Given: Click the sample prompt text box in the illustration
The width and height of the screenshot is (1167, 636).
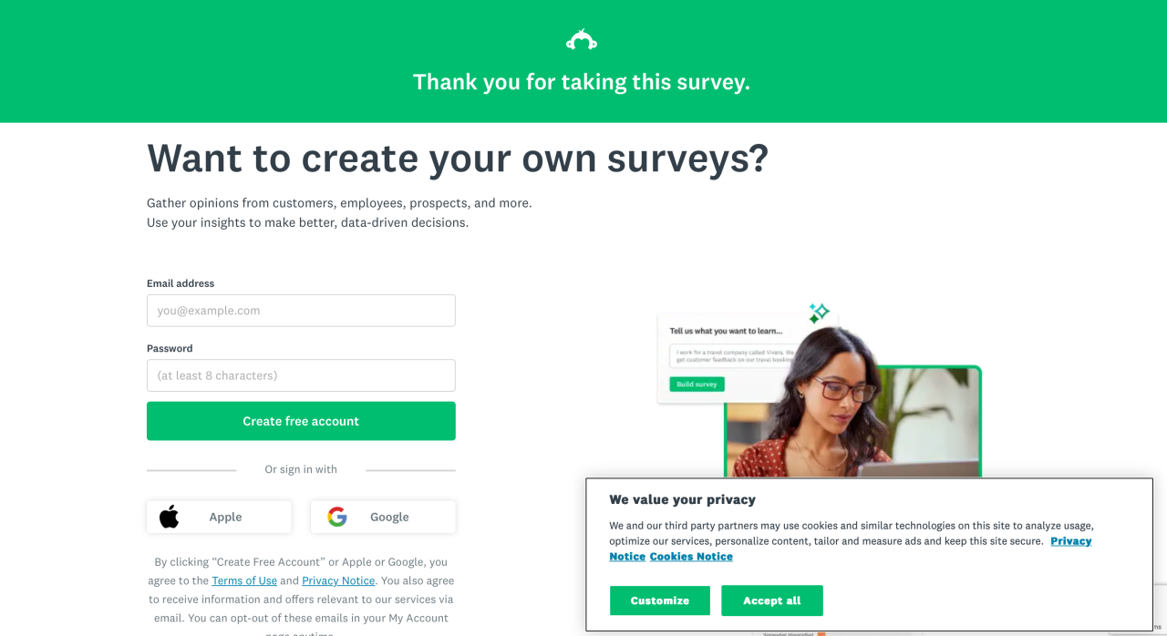Looking at the screenshot, I should (x=729, y=354).
